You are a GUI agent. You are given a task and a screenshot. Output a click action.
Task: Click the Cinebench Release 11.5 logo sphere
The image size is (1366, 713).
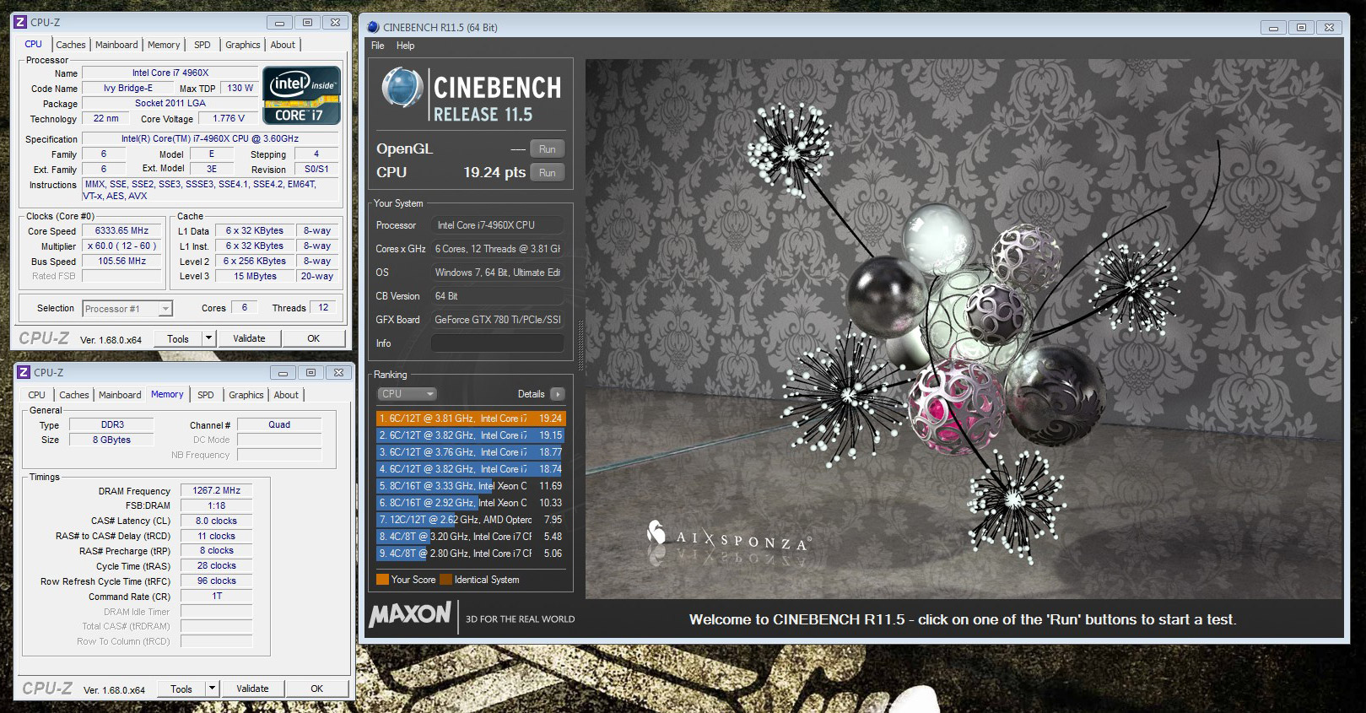tap(402, 89)
